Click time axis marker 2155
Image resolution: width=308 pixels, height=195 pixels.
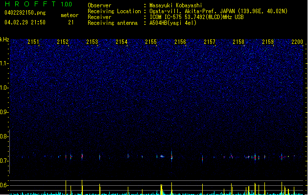point(151,42)
